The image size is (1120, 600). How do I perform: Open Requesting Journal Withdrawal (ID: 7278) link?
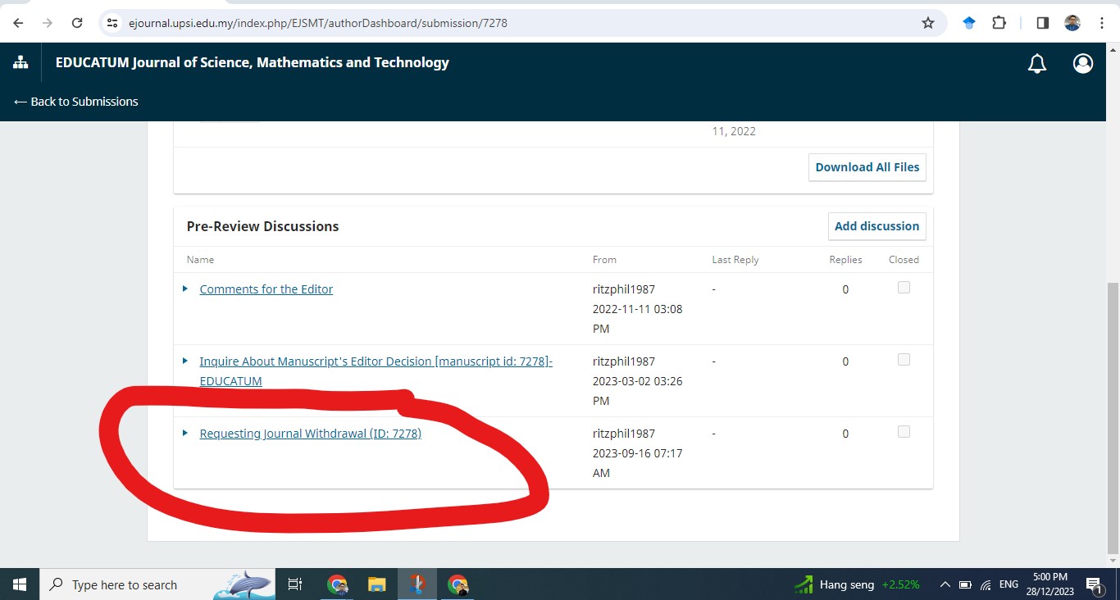pyautogui.click(x=310, y=434)
